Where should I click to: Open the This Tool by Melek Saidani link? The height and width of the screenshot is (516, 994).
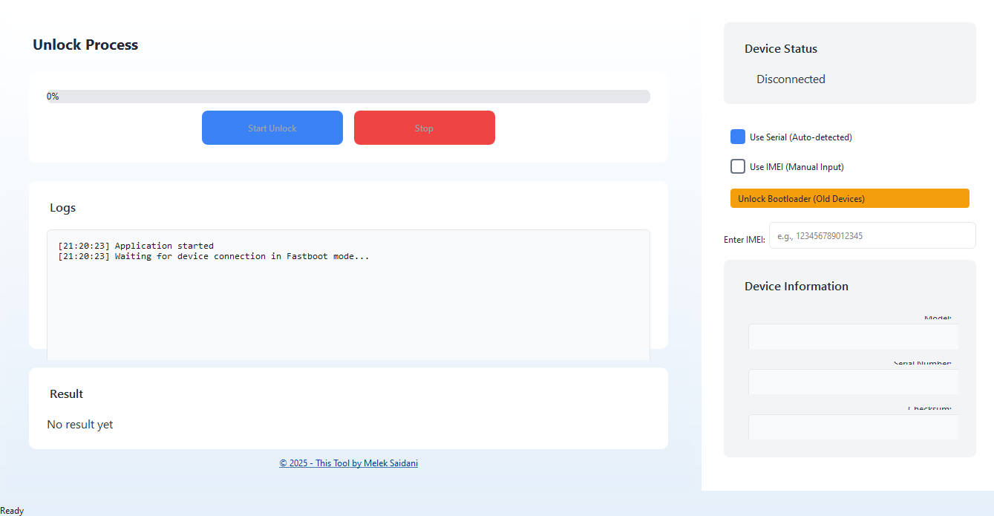pos(348,463)
